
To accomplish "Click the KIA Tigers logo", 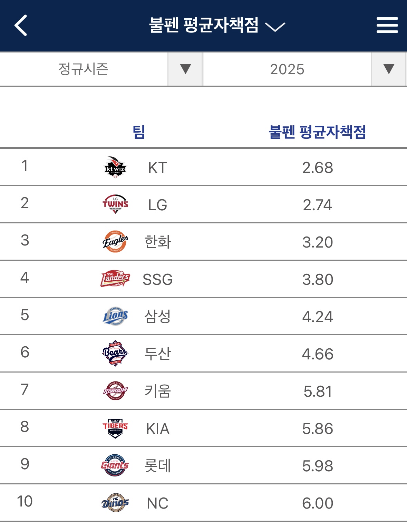I will pyautogui.click(x=115, y=428).
